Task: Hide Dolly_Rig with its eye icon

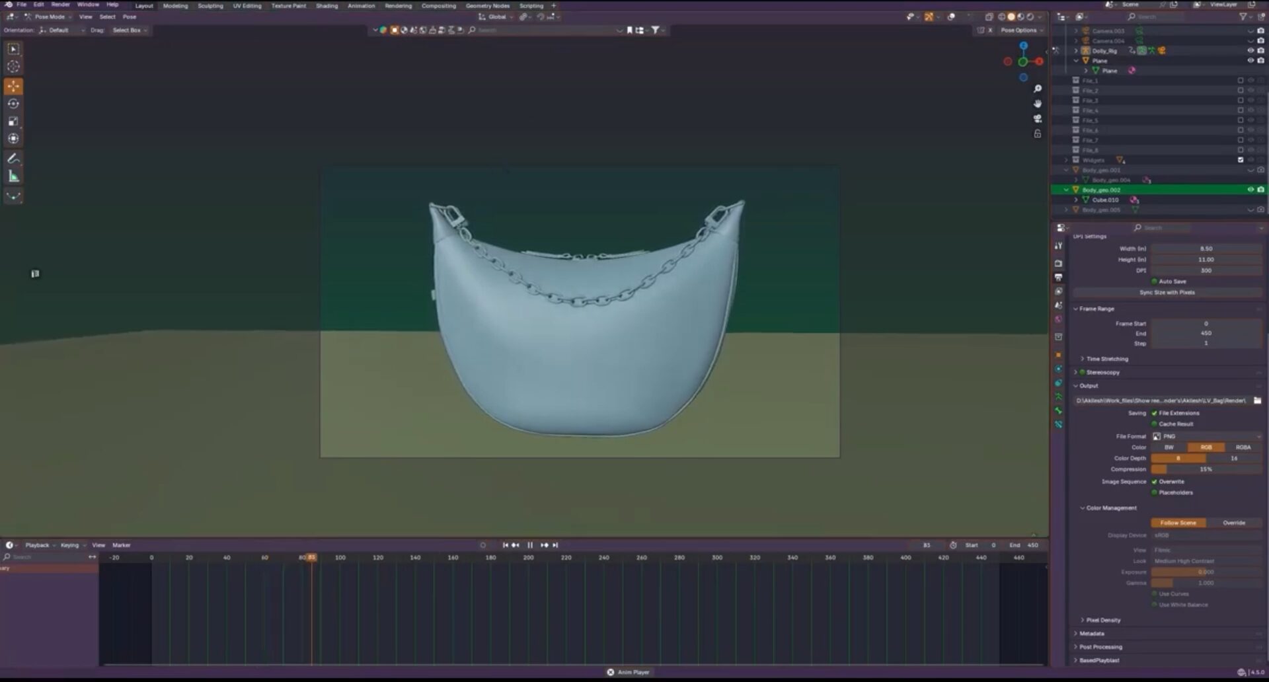Action: (1250, 50)
